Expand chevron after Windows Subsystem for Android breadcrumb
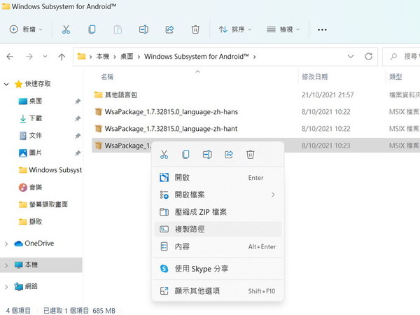This screenshot has width=420, height=315. [255, 57]
